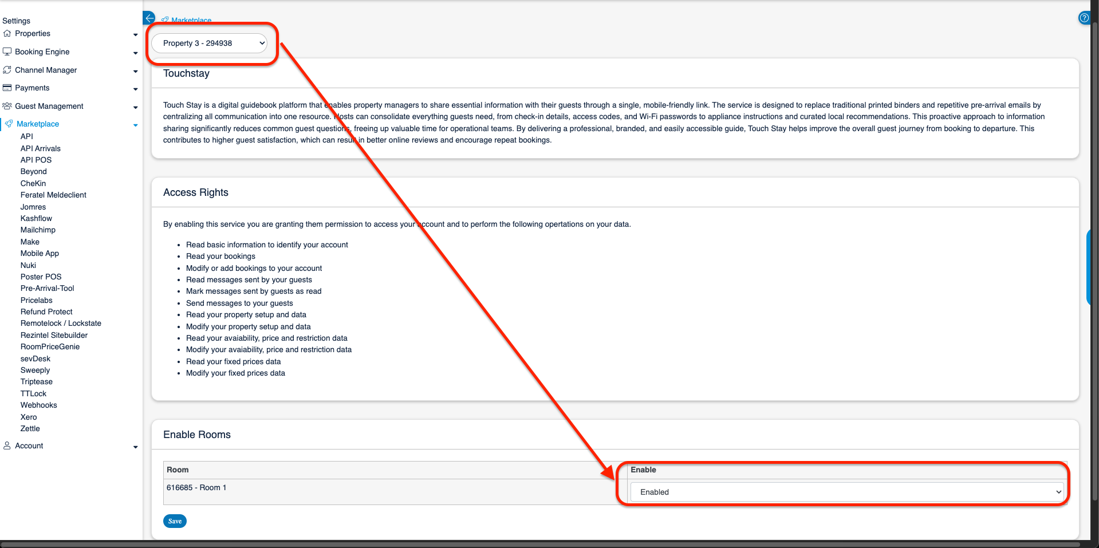Open the help question mark icon

click(1084, 18)
